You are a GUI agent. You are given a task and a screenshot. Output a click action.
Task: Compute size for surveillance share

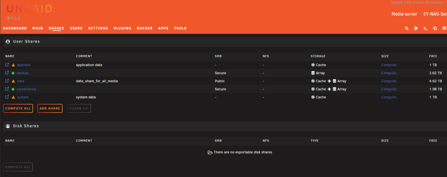click(x=390, y=89)
